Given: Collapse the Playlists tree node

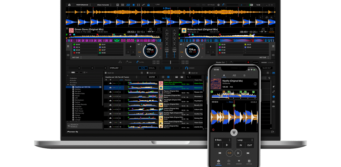Looking at the screenshot, I should [x=68, y=85].
